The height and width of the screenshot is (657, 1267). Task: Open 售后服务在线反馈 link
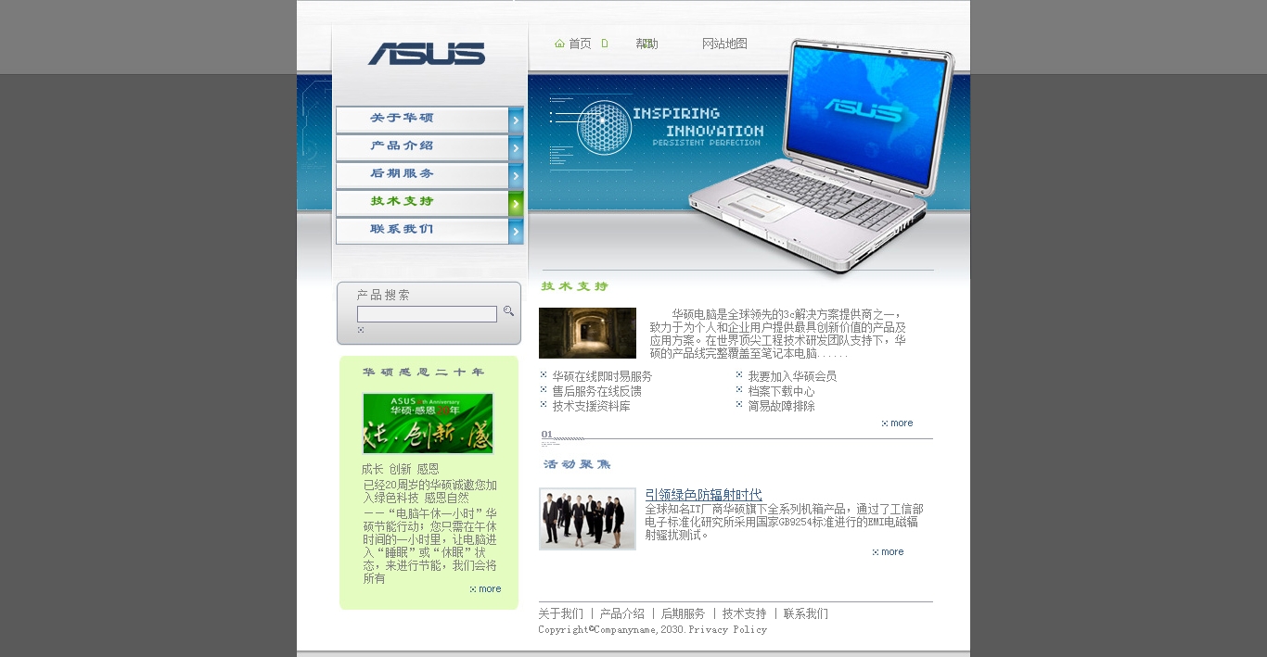tap(596, 391)
